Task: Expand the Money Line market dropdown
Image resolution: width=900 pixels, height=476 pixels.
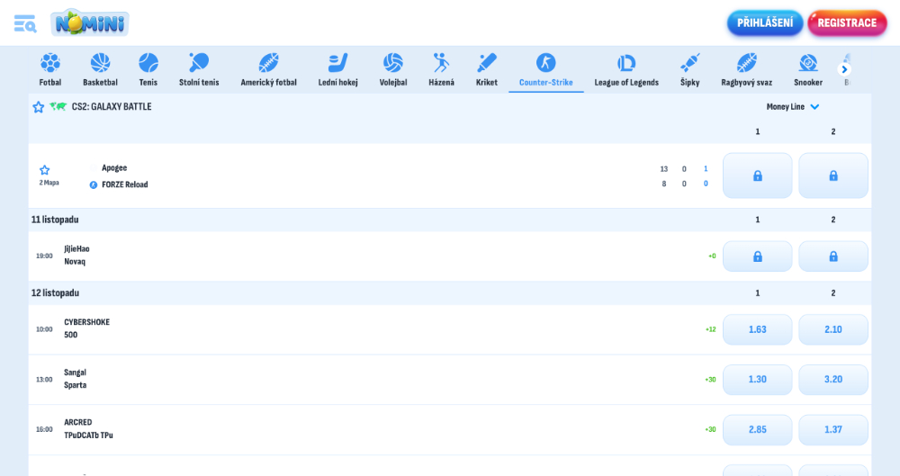Action: (x=793, y=107)
